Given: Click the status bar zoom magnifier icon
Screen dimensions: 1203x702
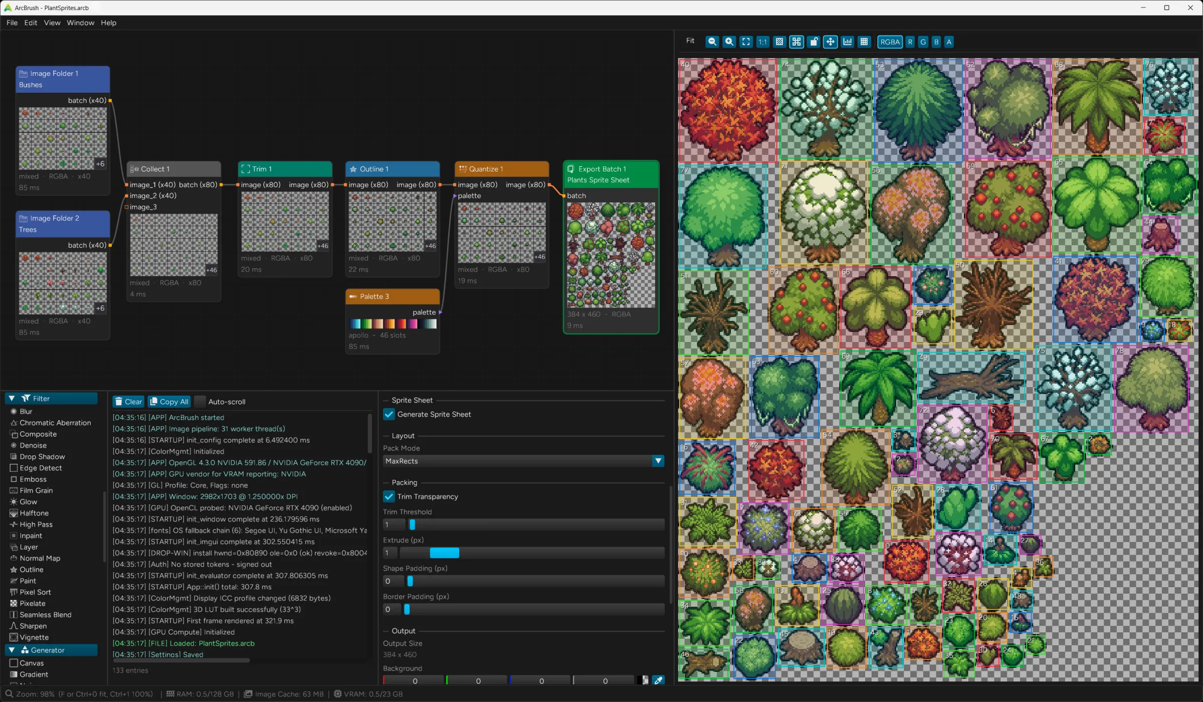Looking at the screenshot, I should [x=9, y=694].
